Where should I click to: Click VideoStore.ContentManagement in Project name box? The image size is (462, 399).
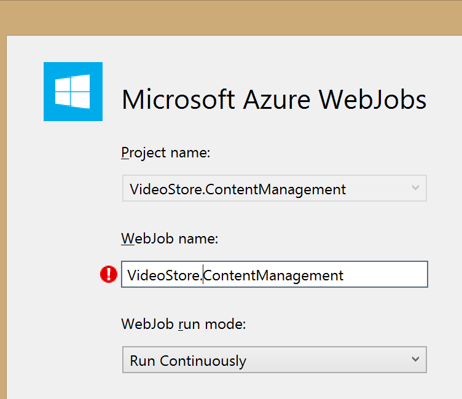point(238,189)
